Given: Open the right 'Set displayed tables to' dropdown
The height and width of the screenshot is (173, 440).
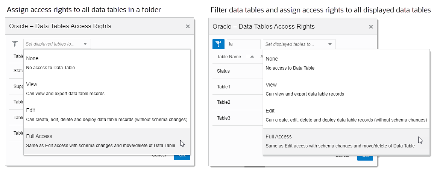Looking at the screenshot, I should pos(299,44).
